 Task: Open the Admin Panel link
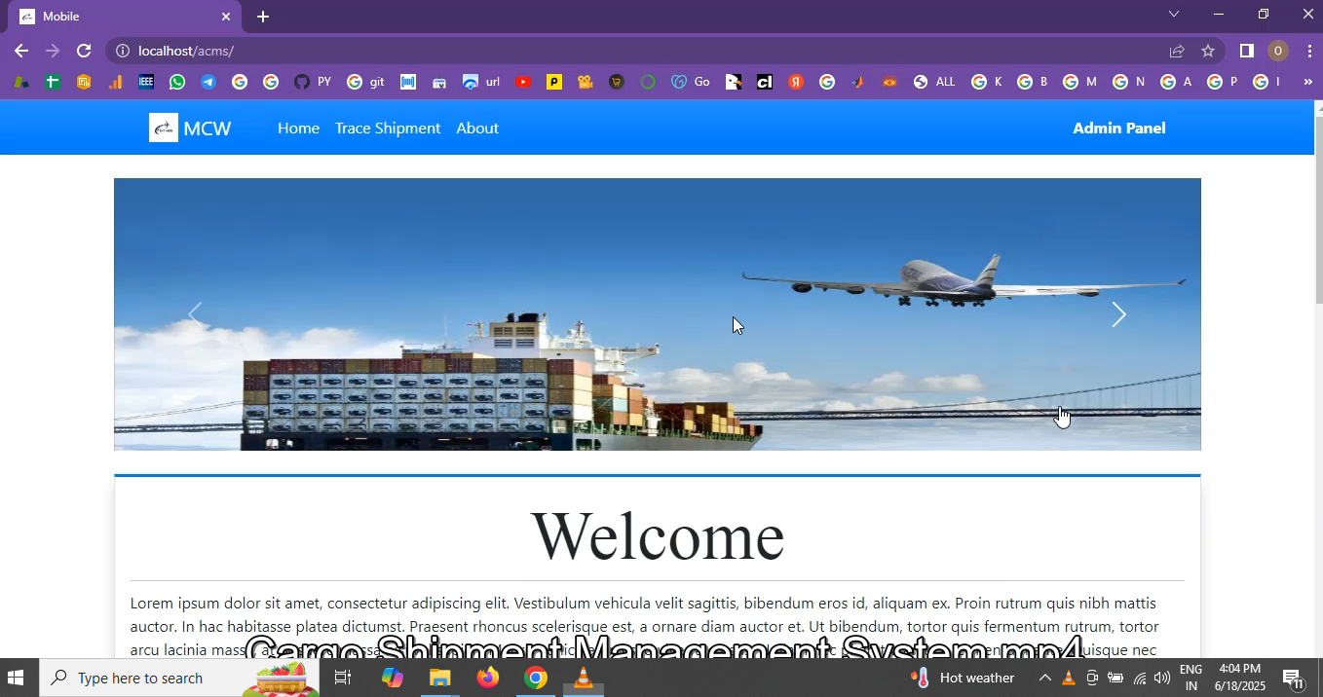[x=1118, y=128]
